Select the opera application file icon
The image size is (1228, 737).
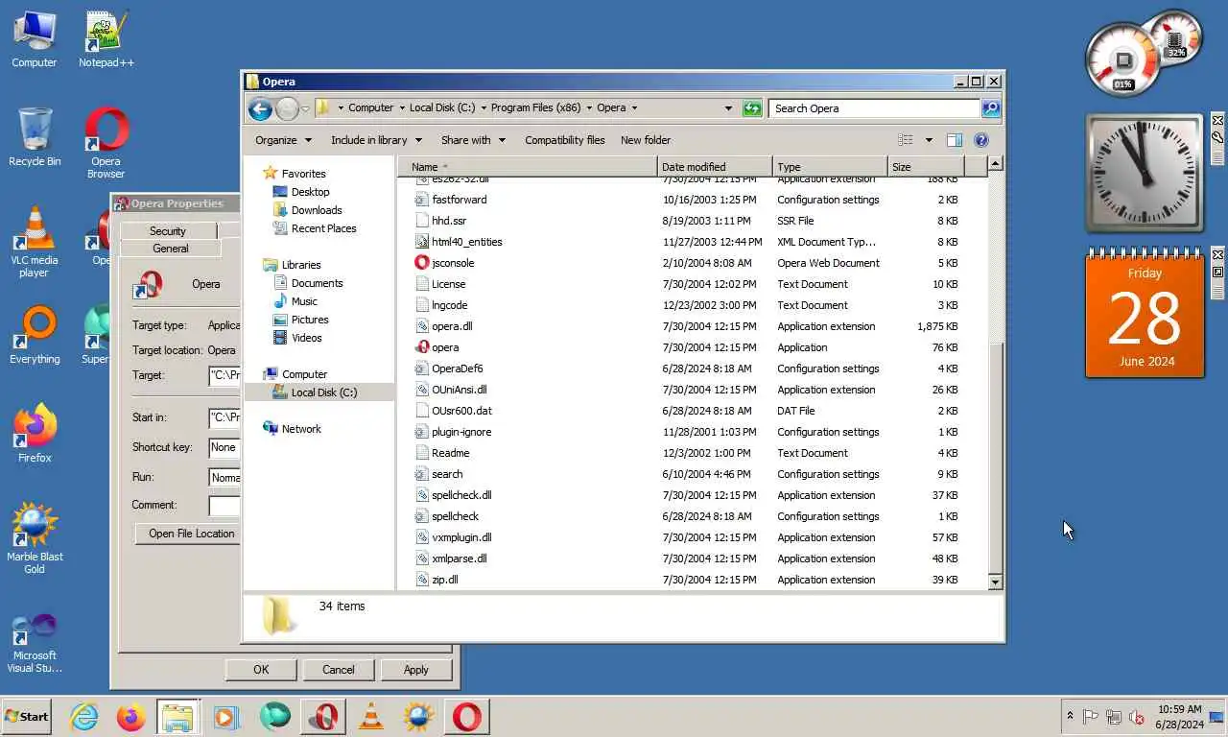click(x=422, y=347)
